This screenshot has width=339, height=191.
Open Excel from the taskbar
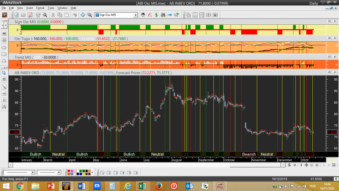point(143,186)
